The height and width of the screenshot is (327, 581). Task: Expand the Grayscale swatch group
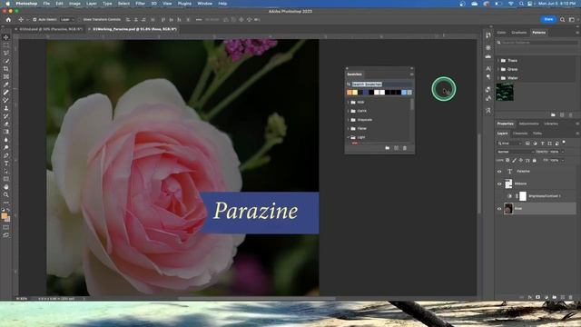349,120
